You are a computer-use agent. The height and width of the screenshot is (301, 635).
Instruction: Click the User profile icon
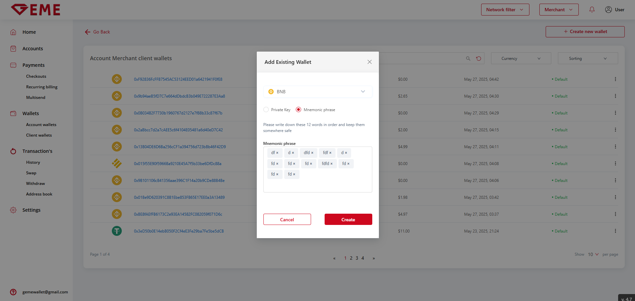point(608,10)
